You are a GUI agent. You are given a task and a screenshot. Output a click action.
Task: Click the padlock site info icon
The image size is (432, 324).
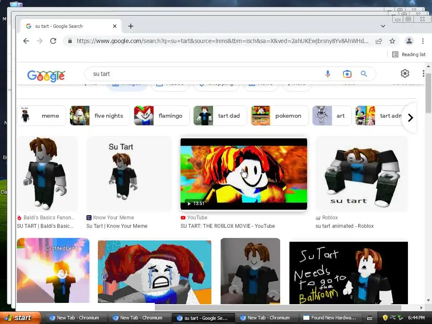70,41
